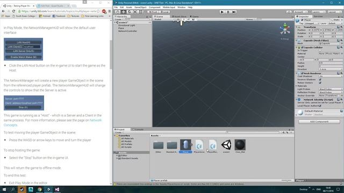Switch to the Console tab
This screenshot has height=193, width=344.
pyautogui.click(x=138, y=130)
